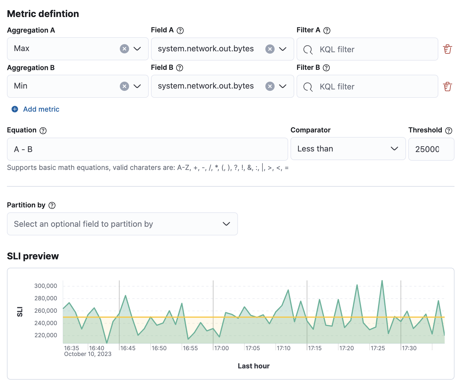The height and width of the screenshot is (386, 462).
Task: Open the Comparator Less than dropdown
Action: 348,149
